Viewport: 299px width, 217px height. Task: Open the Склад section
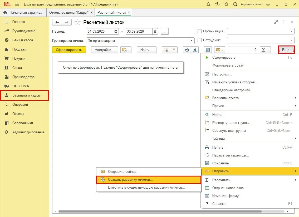(x=24, y=68)
